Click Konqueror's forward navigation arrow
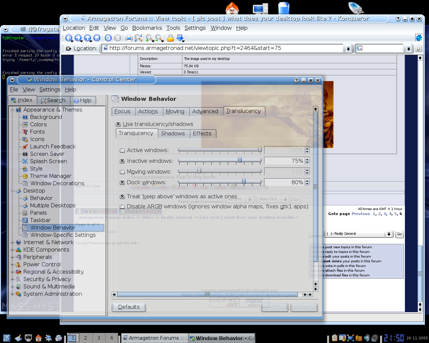The width and height of the screenshot is (429, 343). pos(78,38)
